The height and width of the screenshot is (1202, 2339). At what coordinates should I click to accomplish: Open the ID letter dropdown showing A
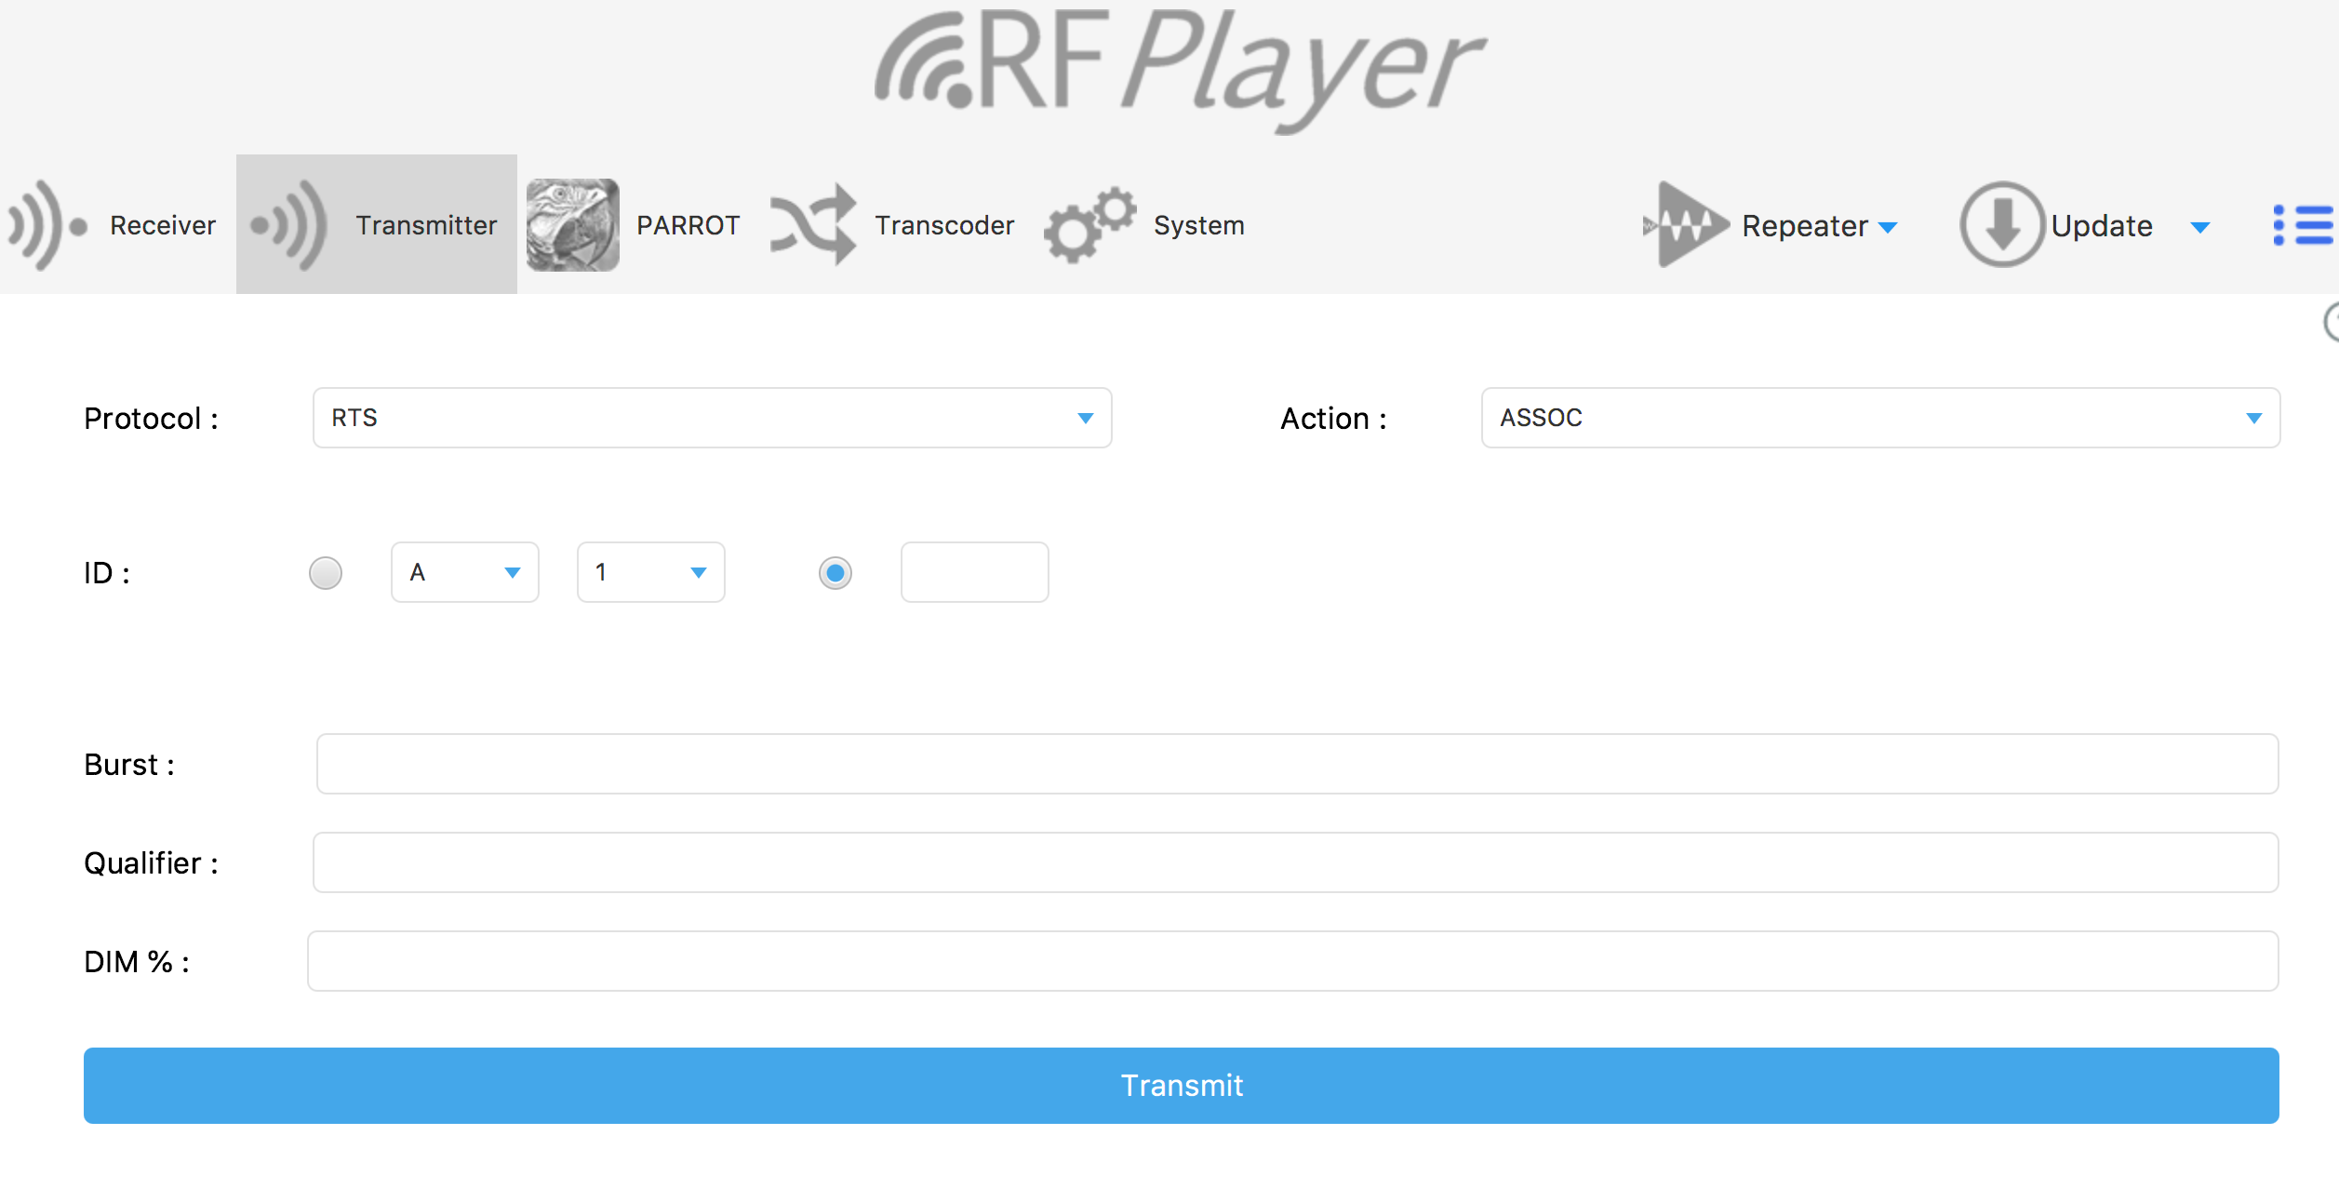click(x=465, y=572)
